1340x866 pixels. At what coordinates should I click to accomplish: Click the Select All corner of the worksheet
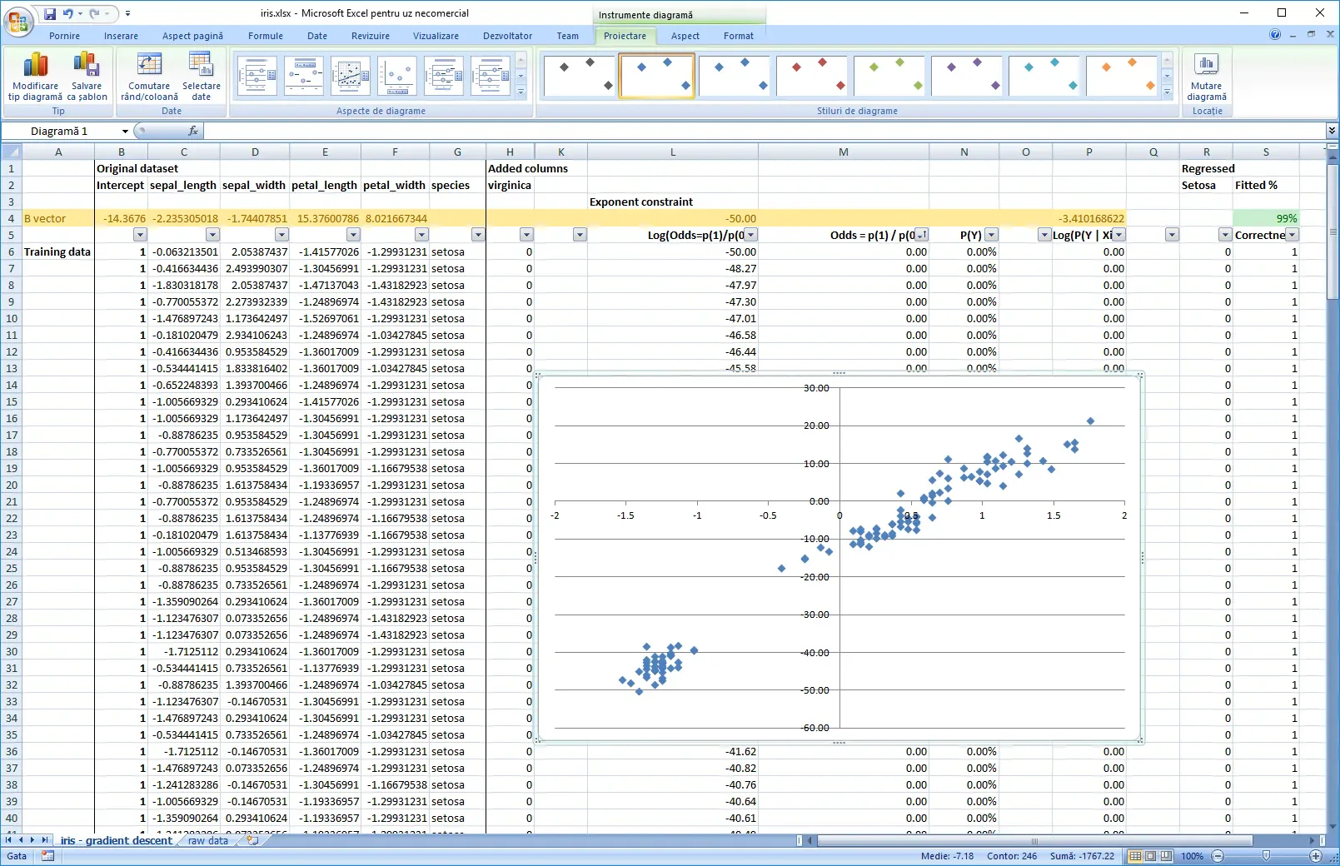coord(12,152)
